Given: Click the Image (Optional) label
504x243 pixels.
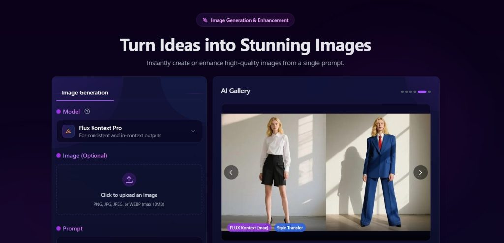Looking at the screenshot, I should click(x=85, y=156).
